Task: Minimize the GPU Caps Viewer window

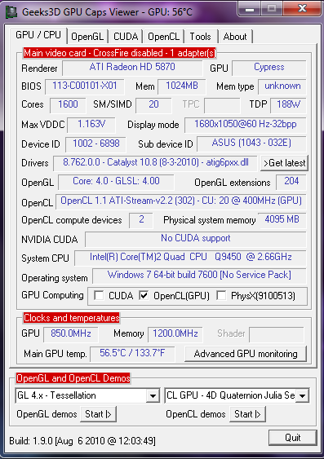Action: (x=250, y=9)
